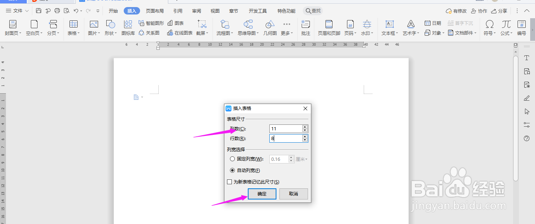Insert a comment (批注)
Viewport: 535px width, 224px height.
pyautogui.click(x=306, y=28)
